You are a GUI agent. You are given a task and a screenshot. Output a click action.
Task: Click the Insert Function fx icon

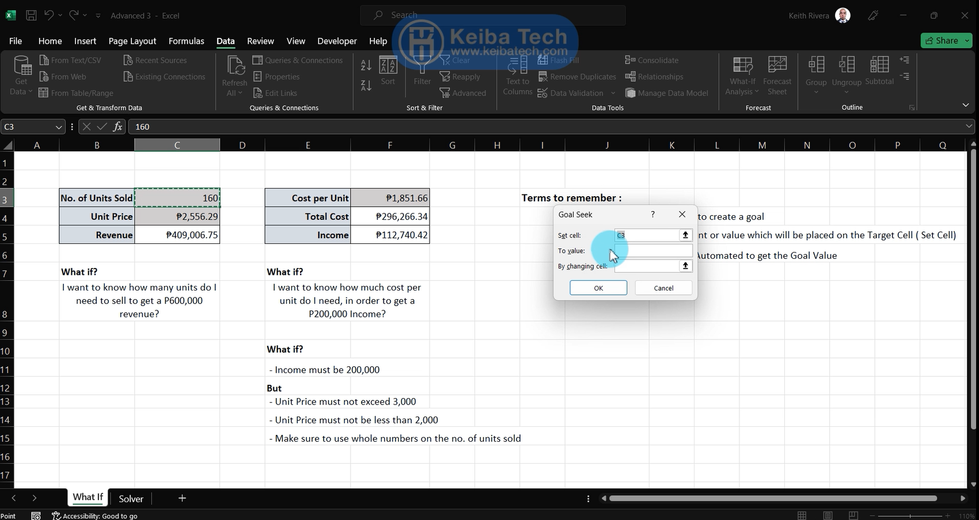117,127
